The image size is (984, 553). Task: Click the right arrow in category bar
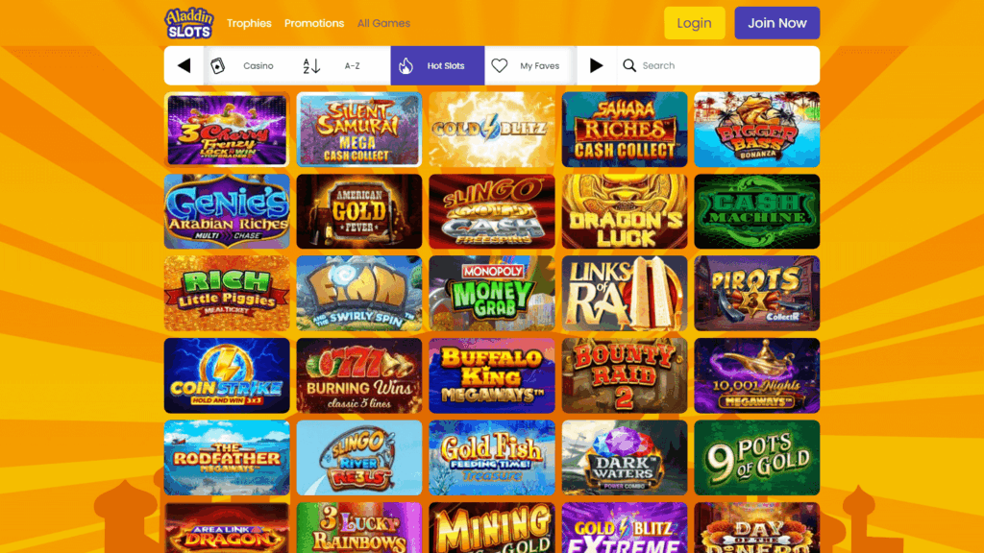(596, 65)
